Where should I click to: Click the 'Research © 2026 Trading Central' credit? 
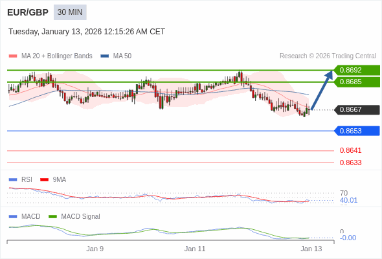tap(328, 56)
